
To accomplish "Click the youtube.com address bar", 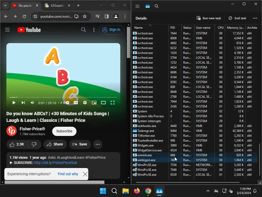I will point(56,16).
